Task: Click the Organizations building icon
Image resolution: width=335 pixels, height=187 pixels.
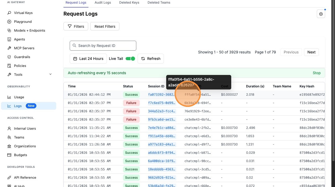Action: tap(9, 146)
